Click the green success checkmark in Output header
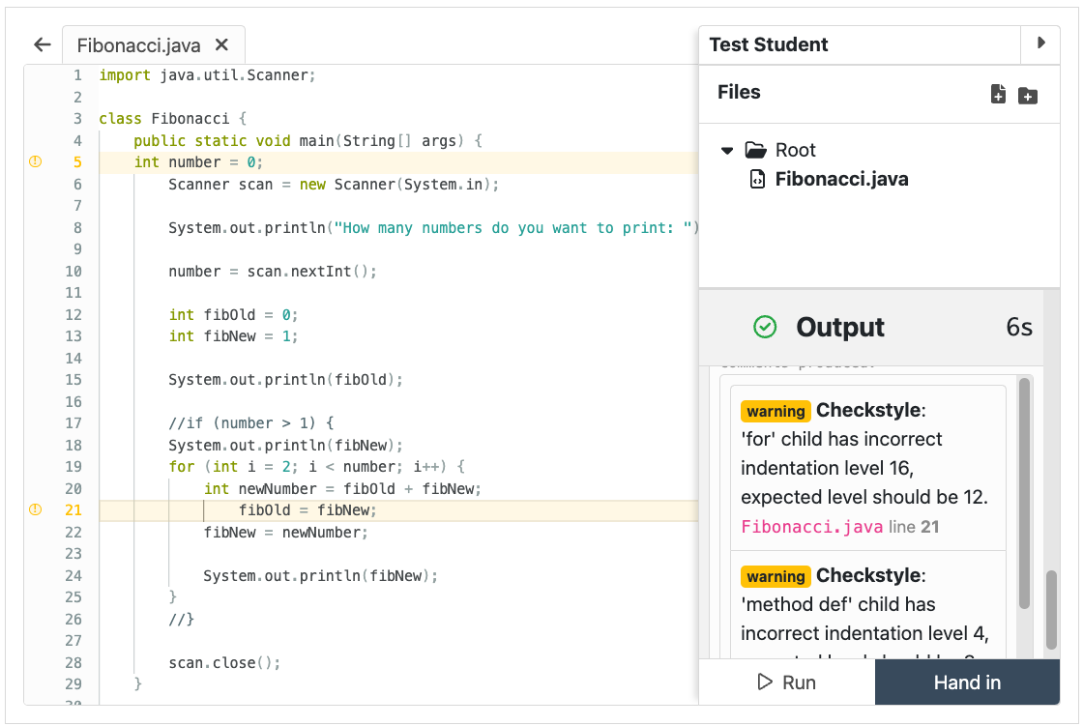1083x726 pixels. [764, 327]
